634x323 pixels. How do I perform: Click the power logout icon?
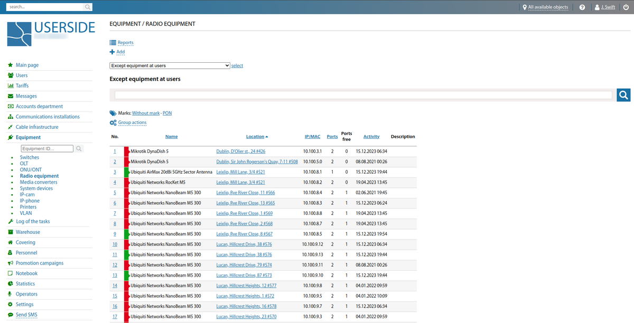[625, 7]
